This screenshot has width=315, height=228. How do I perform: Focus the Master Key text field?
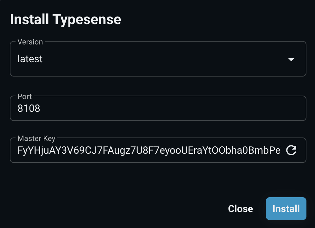pos(149,150)
